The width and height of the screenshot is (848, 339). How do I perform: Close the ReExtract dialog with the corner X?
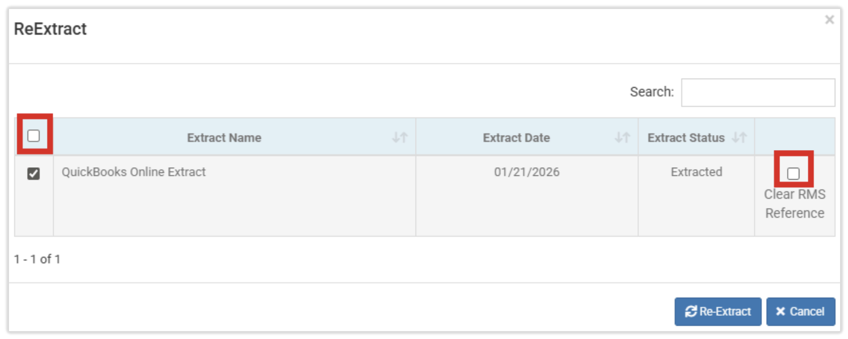pos(829,20)
